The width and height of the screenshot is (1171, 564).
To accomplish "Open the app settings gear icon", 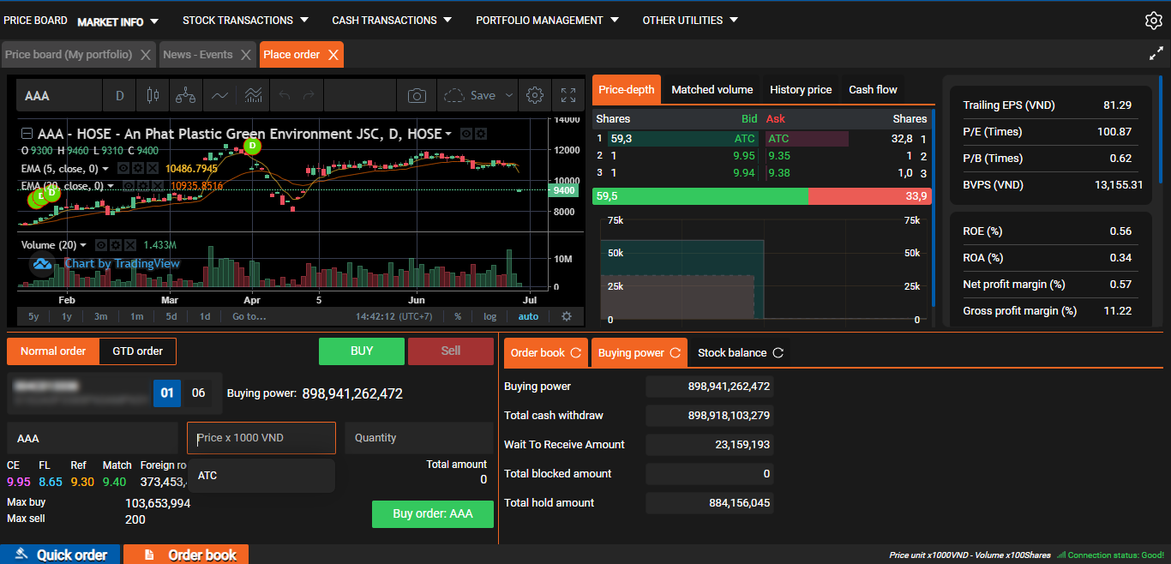I will click(x=1154, y=21).
